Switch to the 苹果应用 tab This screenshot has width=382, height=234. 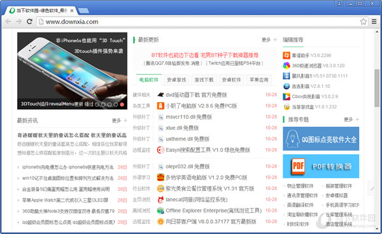click(x=259, y=80)
